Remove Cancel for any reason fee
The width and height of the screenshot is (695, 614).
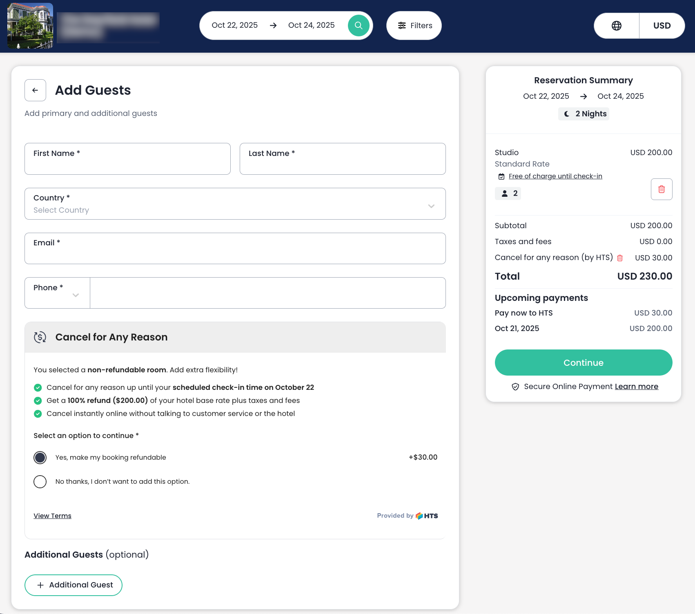[x=619, y=258]
